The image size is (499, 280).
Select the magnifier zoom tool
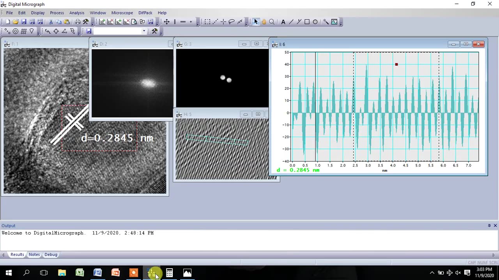coord(272,22)
